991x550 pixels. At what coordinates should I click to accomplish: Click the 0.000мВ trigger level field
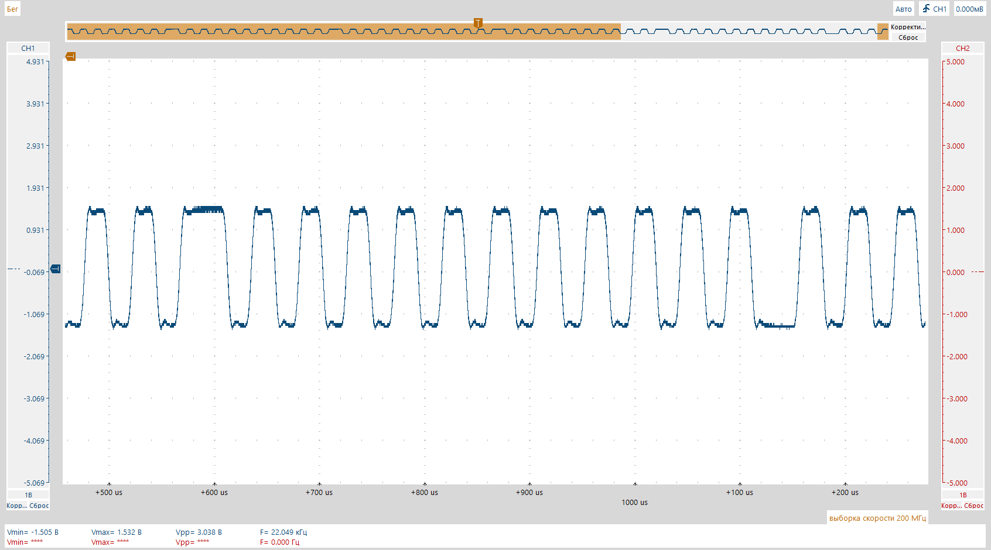pos(969,9)
